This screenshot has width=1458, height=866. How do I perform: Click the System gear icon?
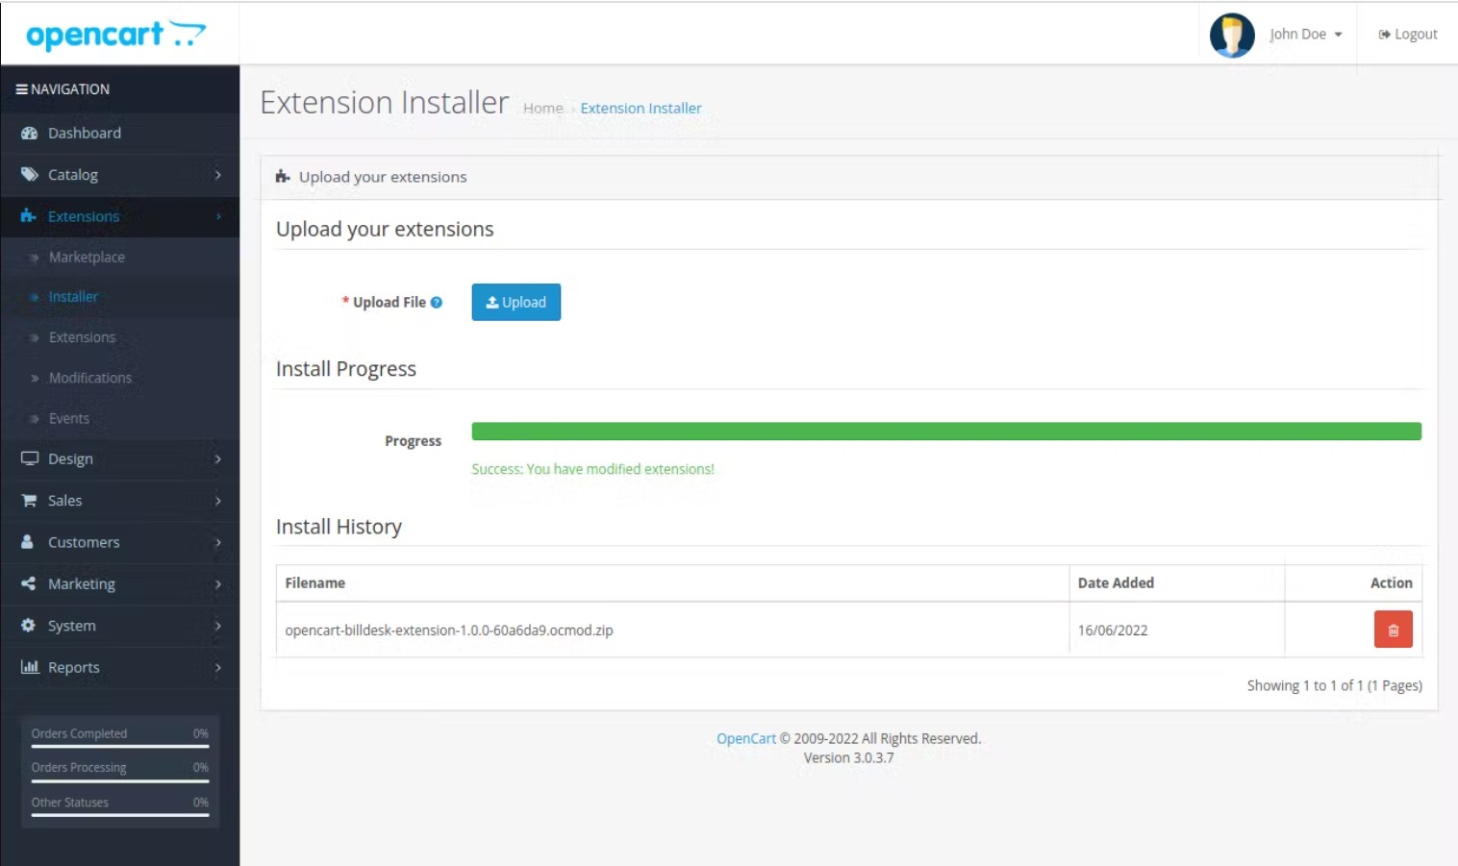(28, 625)
